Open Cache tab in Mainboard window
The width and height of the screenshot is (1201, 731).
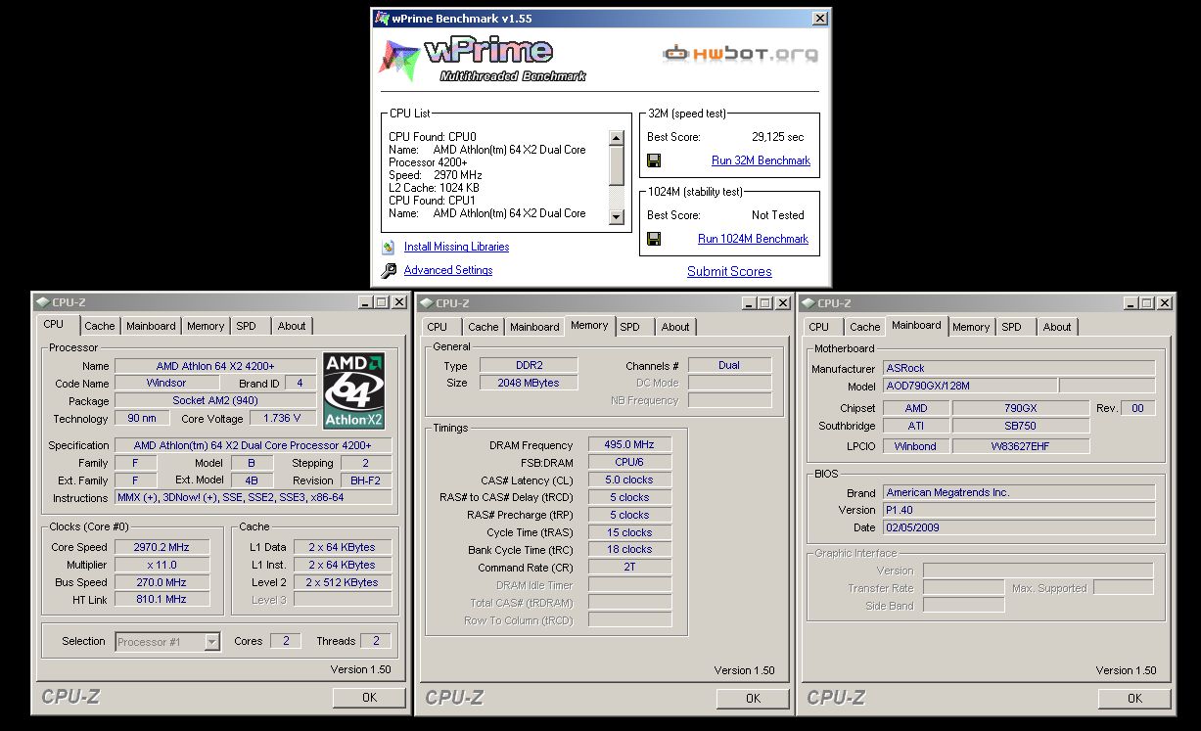pyautogui.click(x=864, y=327)
